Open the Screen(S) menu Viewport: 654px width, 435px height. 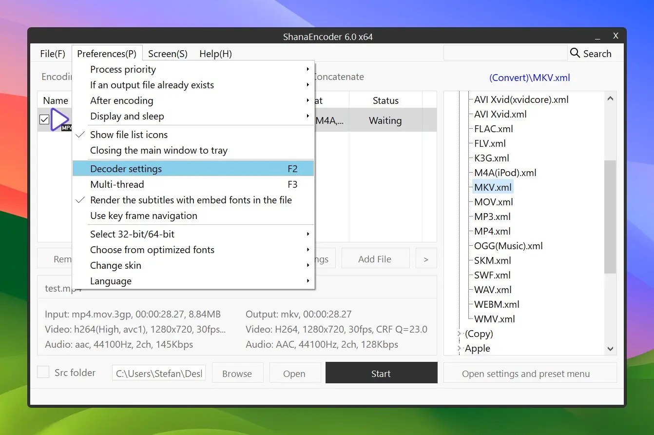coord(168,54)
